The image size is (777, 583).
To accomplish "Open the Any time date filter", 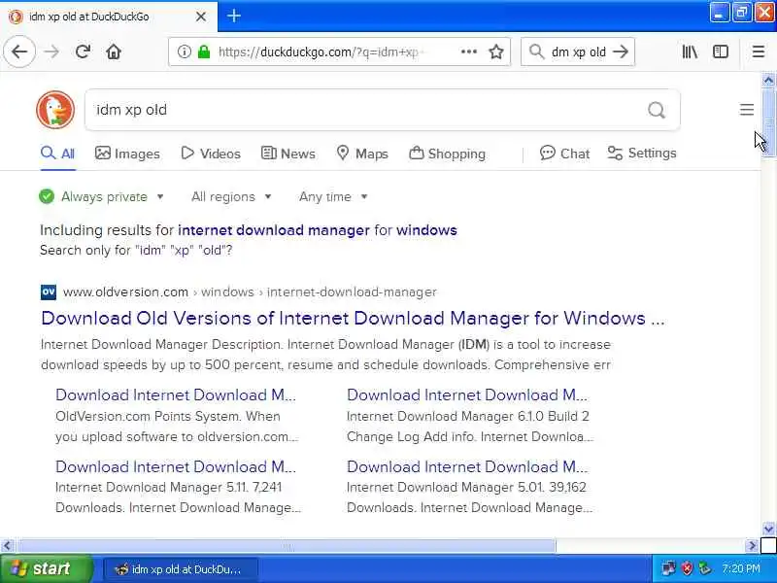I will [x=333, y=197].
